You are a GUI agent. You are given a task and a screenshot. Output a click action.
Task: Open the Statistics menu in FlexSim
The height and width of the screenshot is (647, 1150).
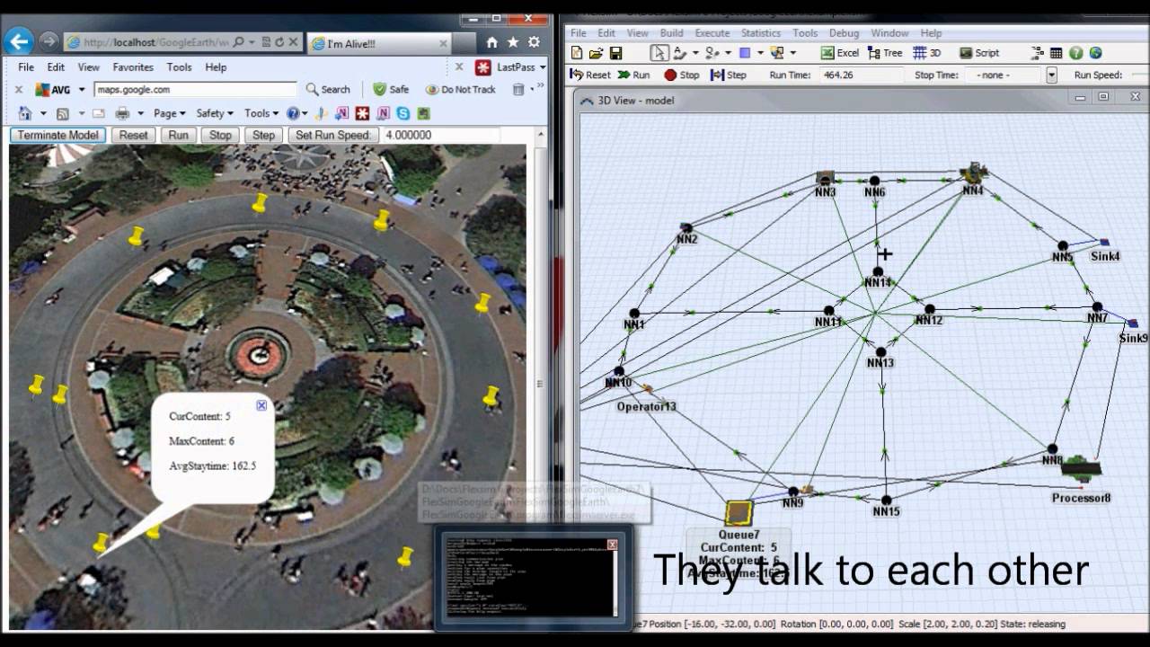[760, 33]
